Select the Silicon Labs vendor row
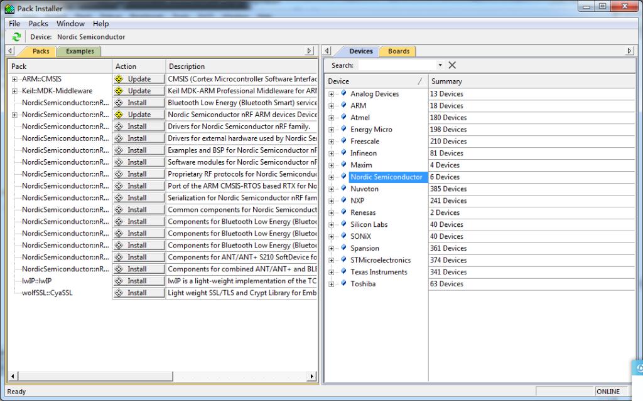This screenshot has height=401, width=643. tap(369, 224)
